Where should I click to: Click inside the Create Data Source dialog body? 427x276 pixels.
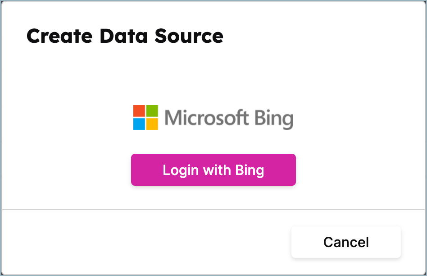213,81
